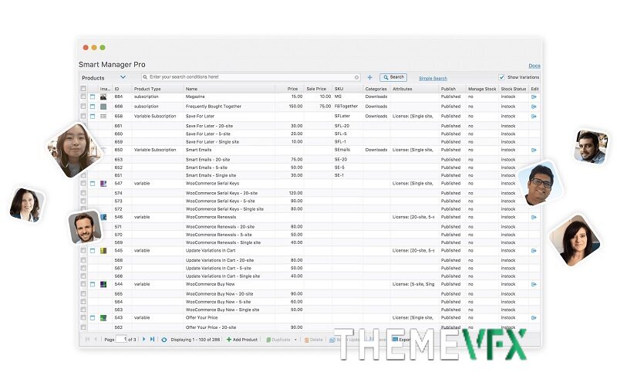Click the window icon in row 686
Image resolution: width=617 pixels, height=386 pixels.
pyautogui.click(x=93, y=107)
